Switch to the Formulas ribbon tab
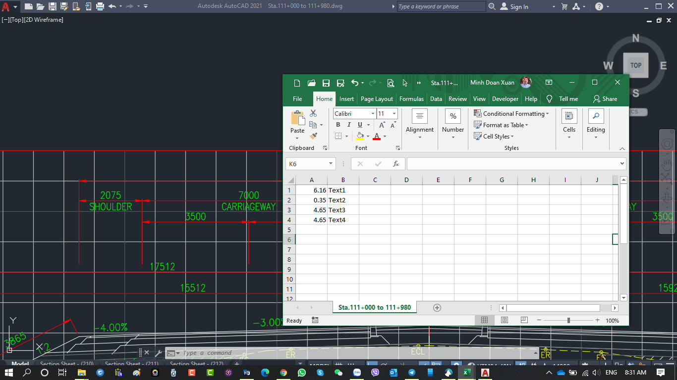The width and height of the screenshot is (677, 380). pyautogui.click(x=411, y=98)
